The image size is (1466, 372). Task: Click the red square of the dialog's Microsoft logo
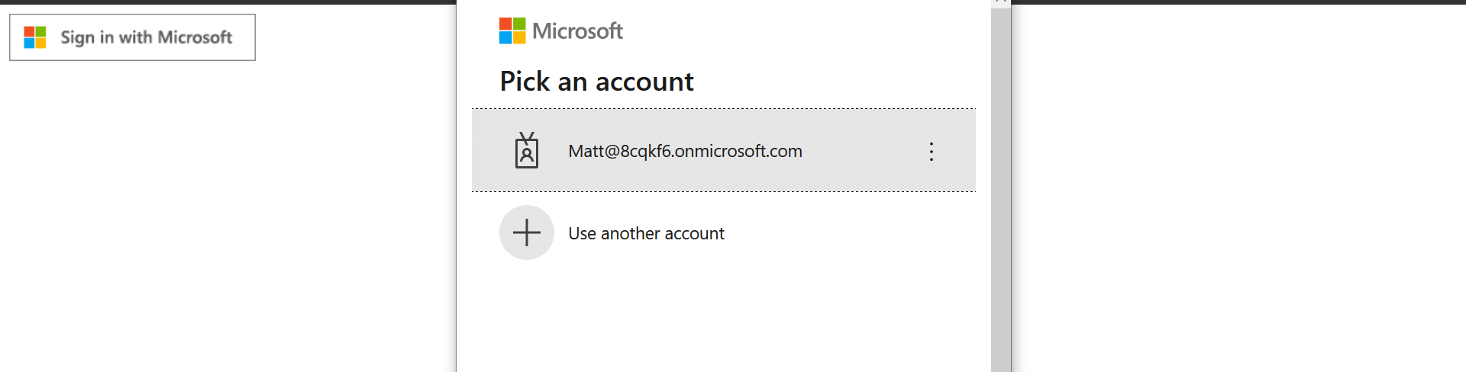click(505, 24)
